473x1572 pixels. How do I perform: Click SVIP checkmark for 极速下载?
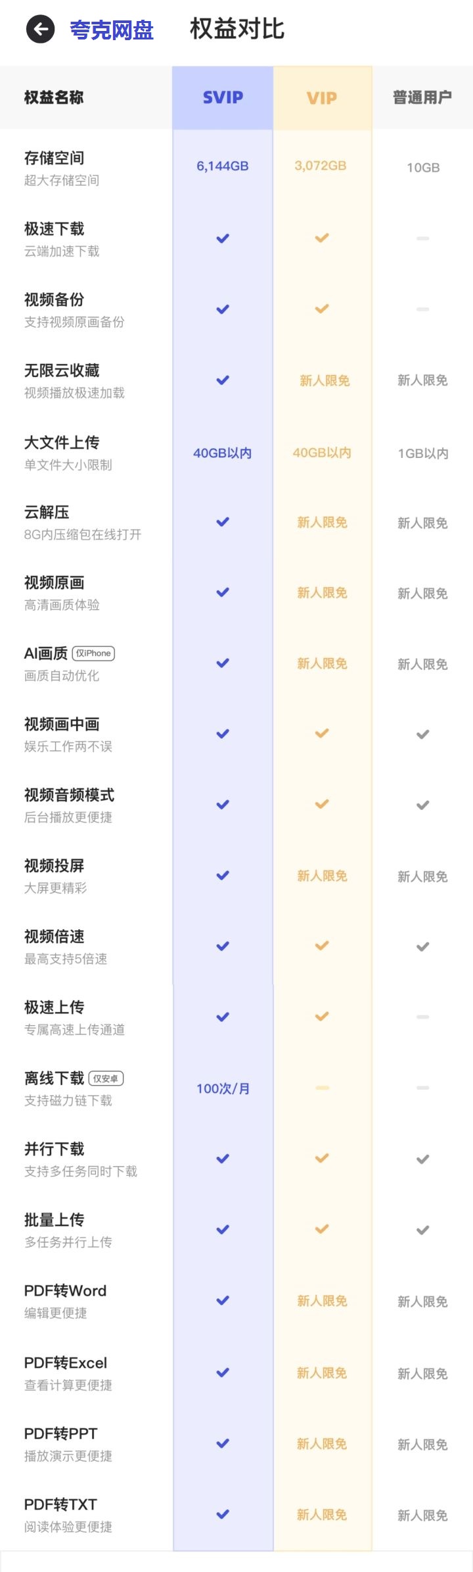(223, 238)
